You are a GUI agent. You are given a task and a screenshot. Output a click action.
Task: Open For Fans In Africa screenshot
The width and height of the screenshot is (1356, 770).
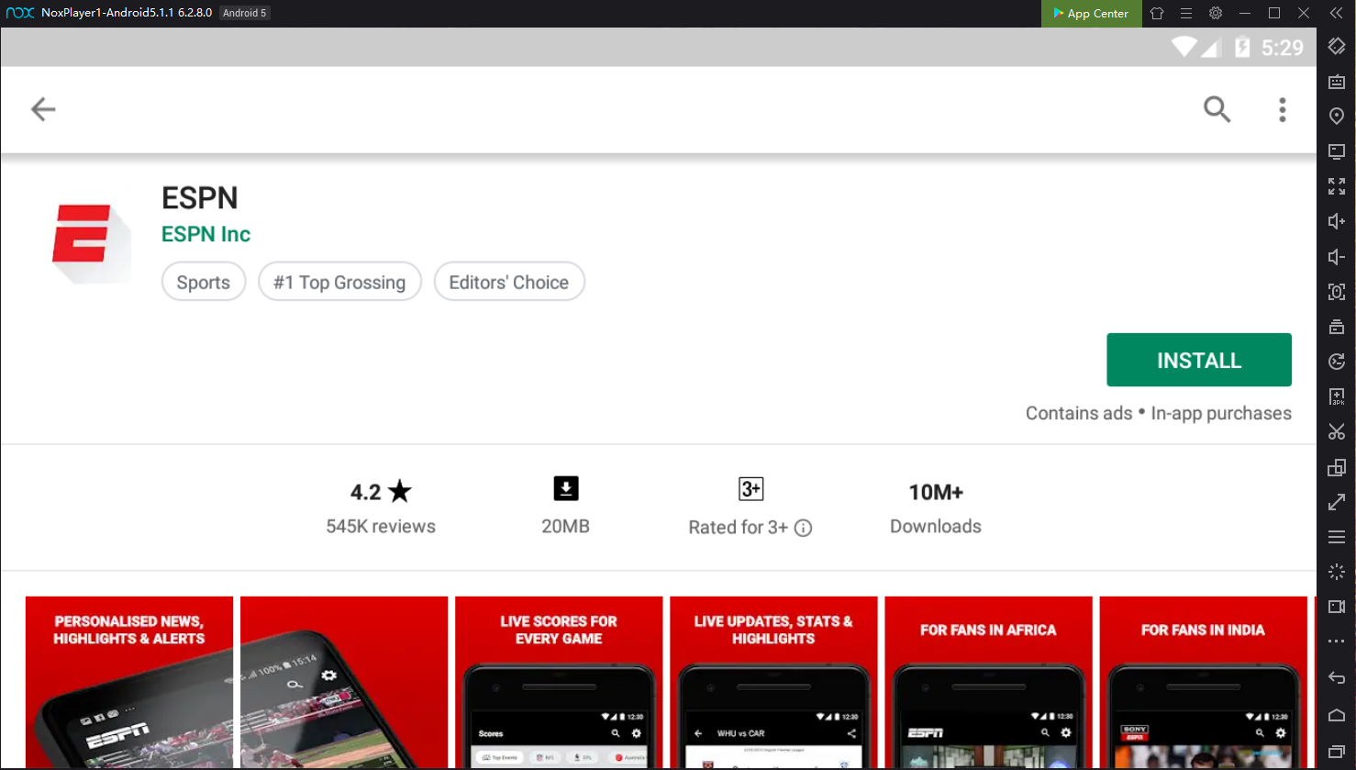[x=988, y=683]
